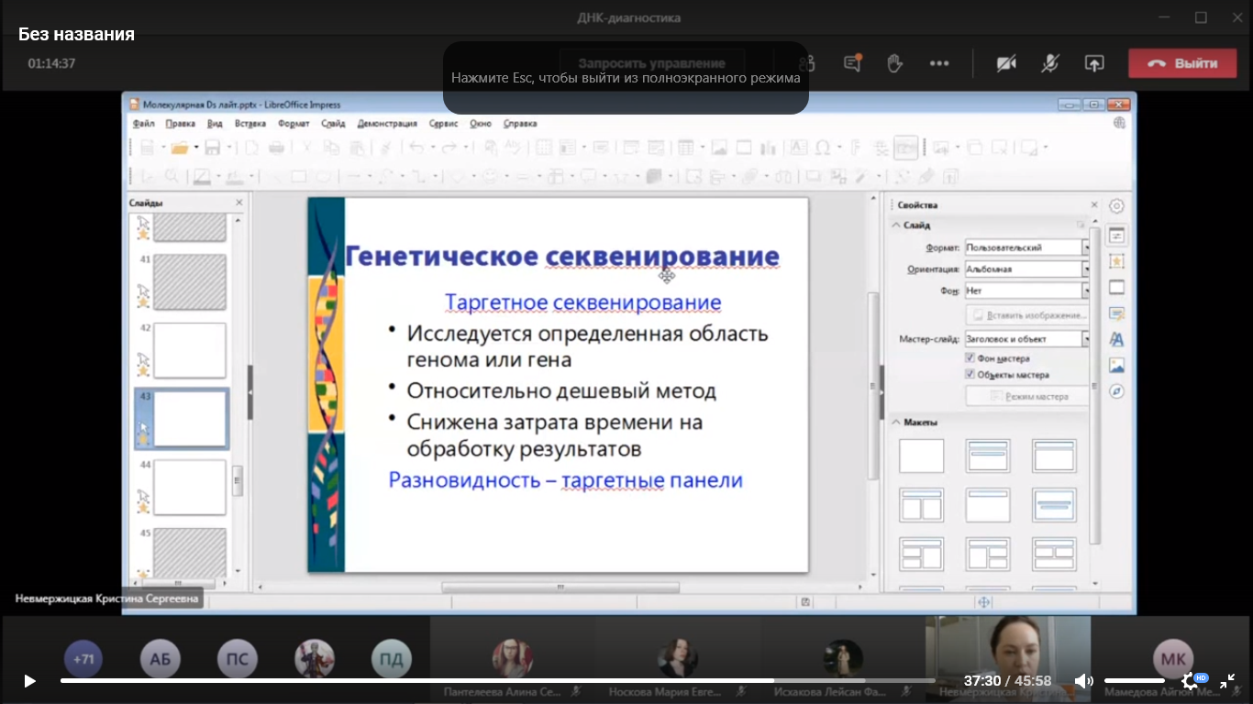
Task: Click the New document toolbar icon
Action: pos(147,148)
